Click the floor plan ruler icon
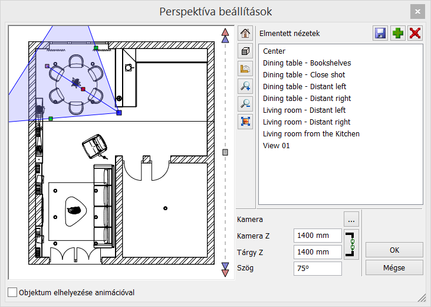The image size is (431, 307). point(245,69)
